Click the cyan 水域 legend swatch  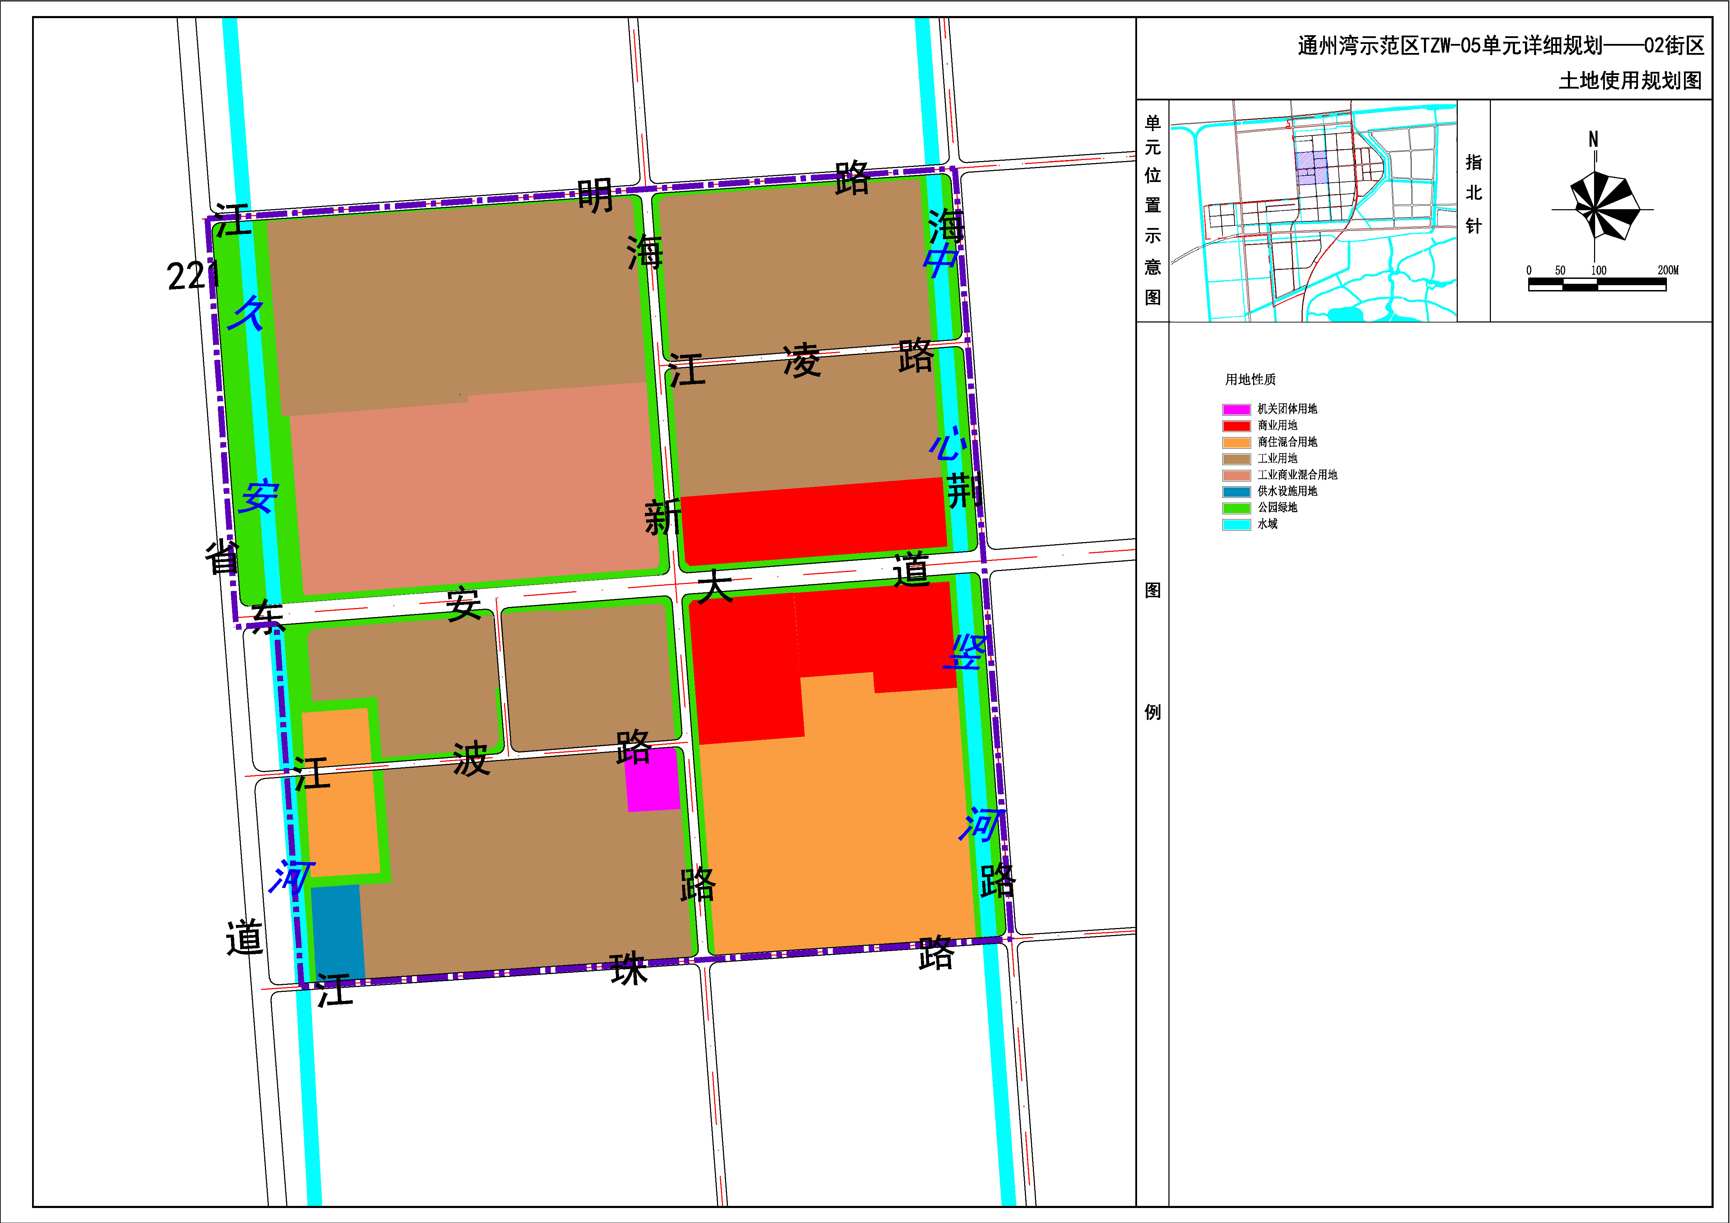1236,524
